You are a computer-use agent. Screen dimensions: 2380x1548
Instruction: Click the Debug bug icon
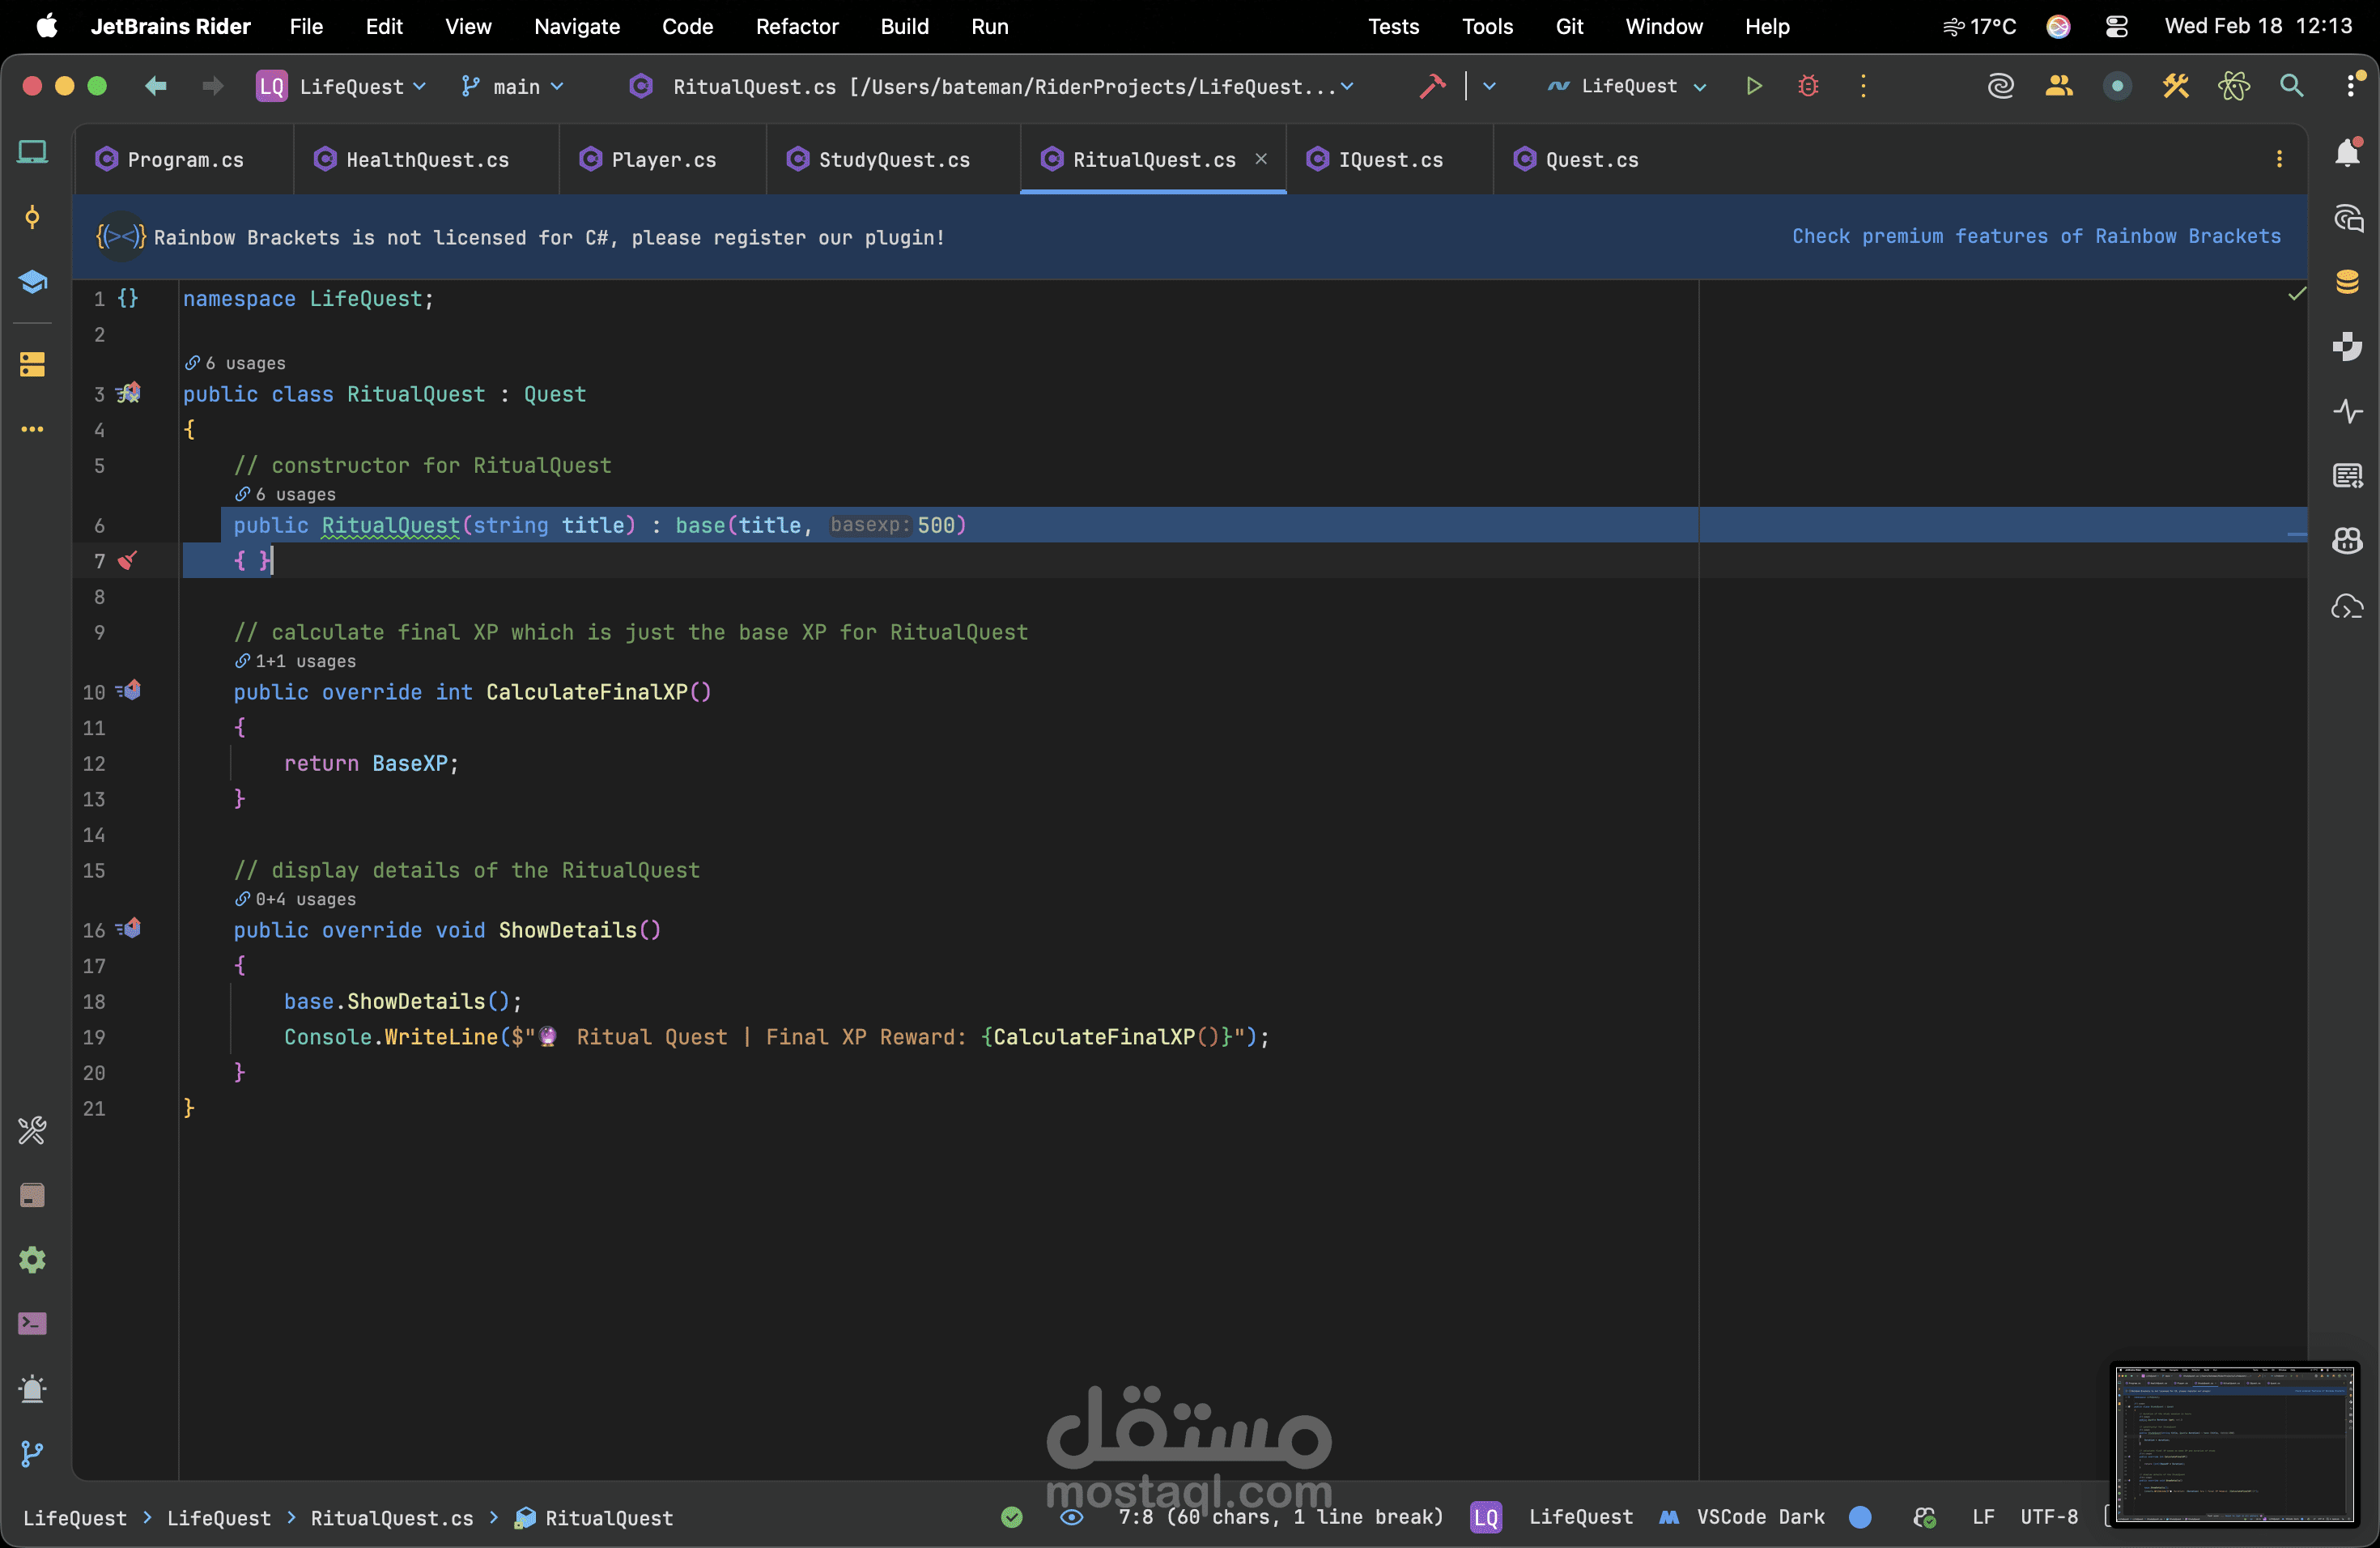click(x=1807, y=86)
